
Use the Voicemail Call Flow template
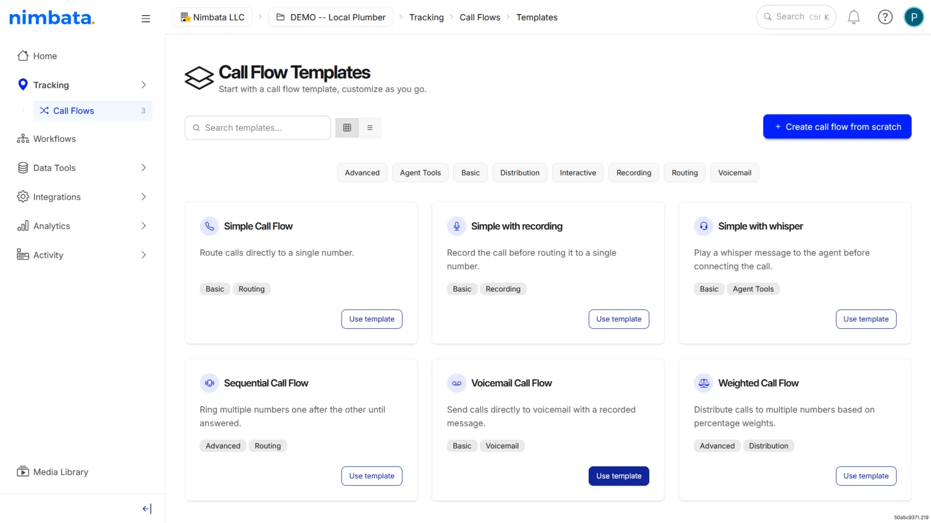click(619, 476)
